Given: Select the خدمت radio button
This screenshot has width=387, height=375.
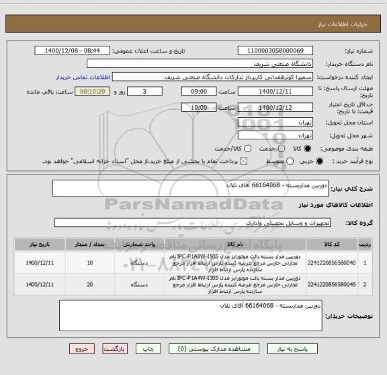Looking at the screenshot, I should (282, 149).
